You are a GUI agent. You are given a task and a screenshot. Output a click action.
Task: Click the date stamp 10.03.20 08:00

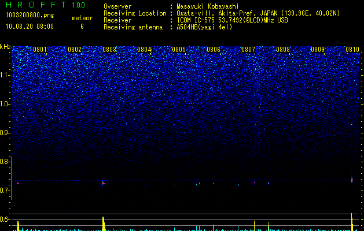[30, 27]
